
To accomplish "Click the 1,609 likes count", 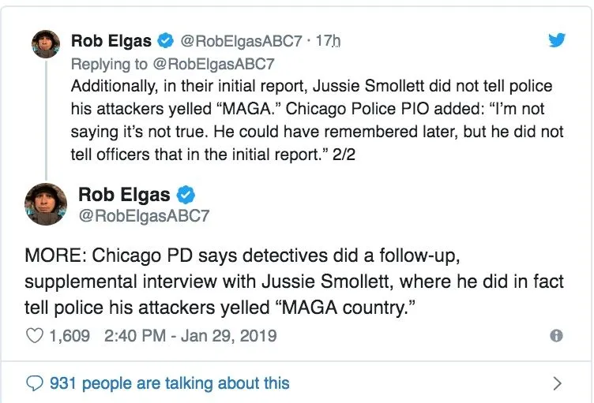I will tap(71, 336).
